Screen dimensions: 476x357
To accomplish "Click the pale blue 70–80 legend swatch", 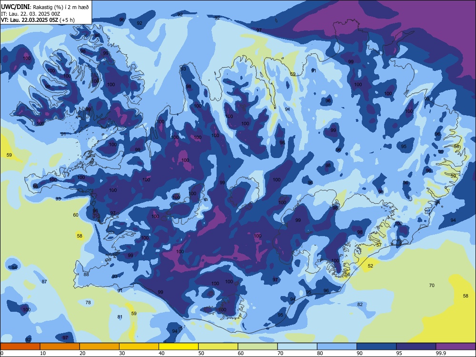I will 297,347.
